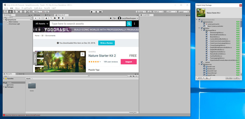This screenshot has height=119, width=245.
Task: Click the Play button
Action: point(92,12)
